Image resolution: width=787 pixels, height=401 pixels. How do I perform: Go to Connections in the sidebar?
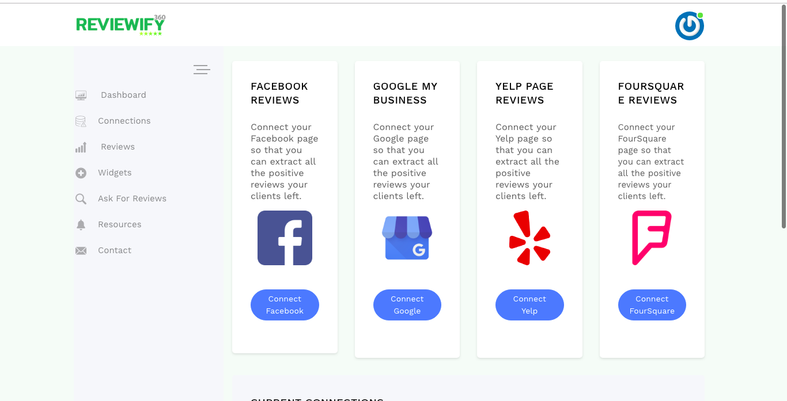point(124,121)
